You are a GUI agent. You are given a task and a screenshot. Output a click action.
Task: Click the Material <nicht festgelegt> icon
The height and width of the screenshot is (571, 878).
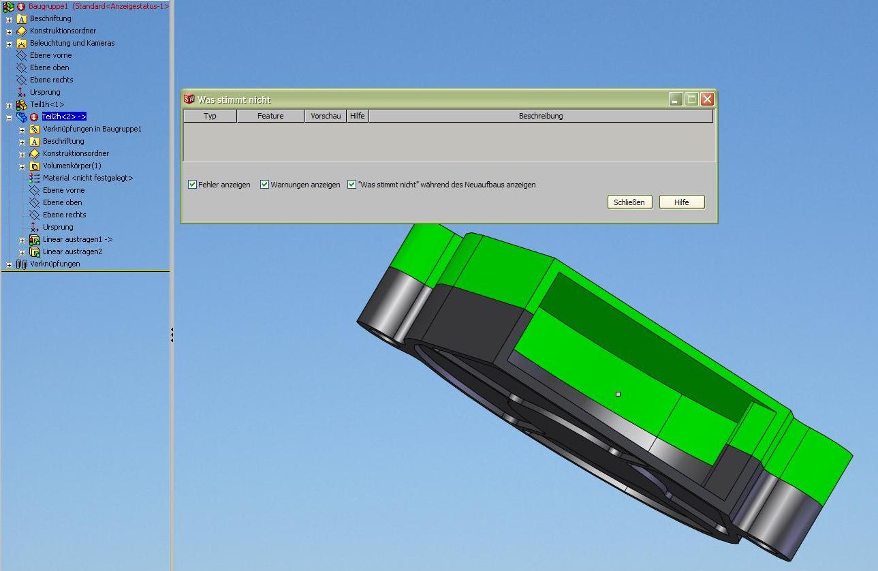tap(35, 178)
